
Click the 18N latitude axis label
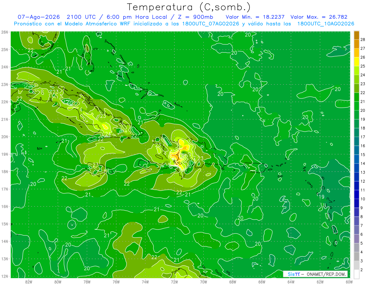click(x=4, y=172)
